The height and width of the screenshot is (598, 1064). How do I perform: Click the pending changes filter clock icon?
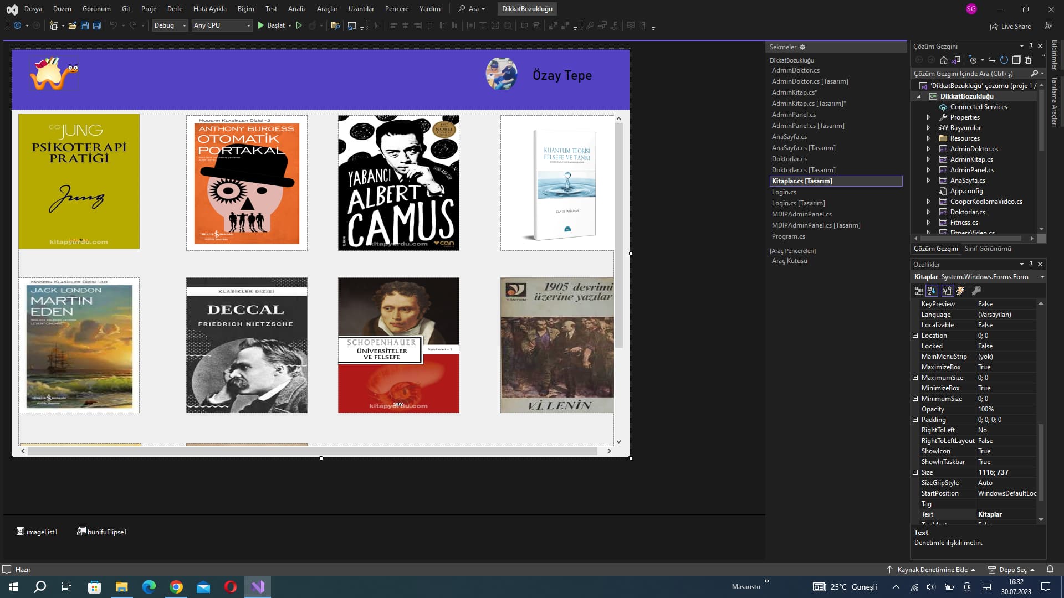click(x=973, y=60)
